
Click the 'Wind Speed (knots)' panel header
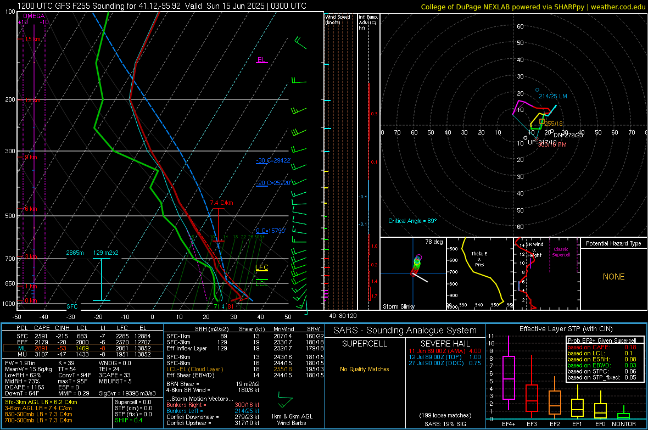tap(337, 19)
